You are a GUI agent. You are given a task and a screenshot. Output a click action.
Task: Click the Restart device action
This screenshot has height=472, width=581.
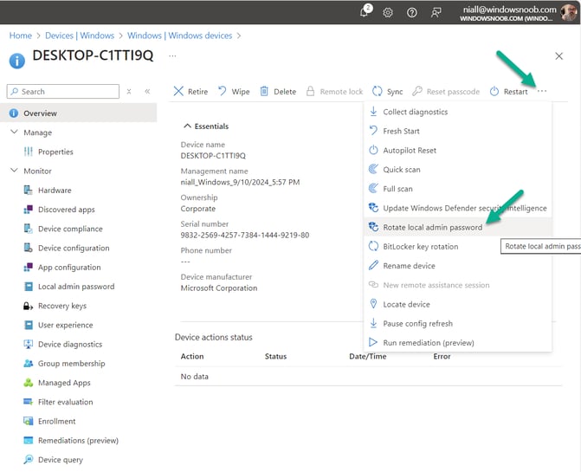pyautogui.click(x=508, y=91)
